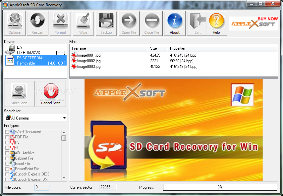Click the Rescan toolbar icon
Image resolution: width=283 pixels, height=196 pixels.
click(37, 24)
